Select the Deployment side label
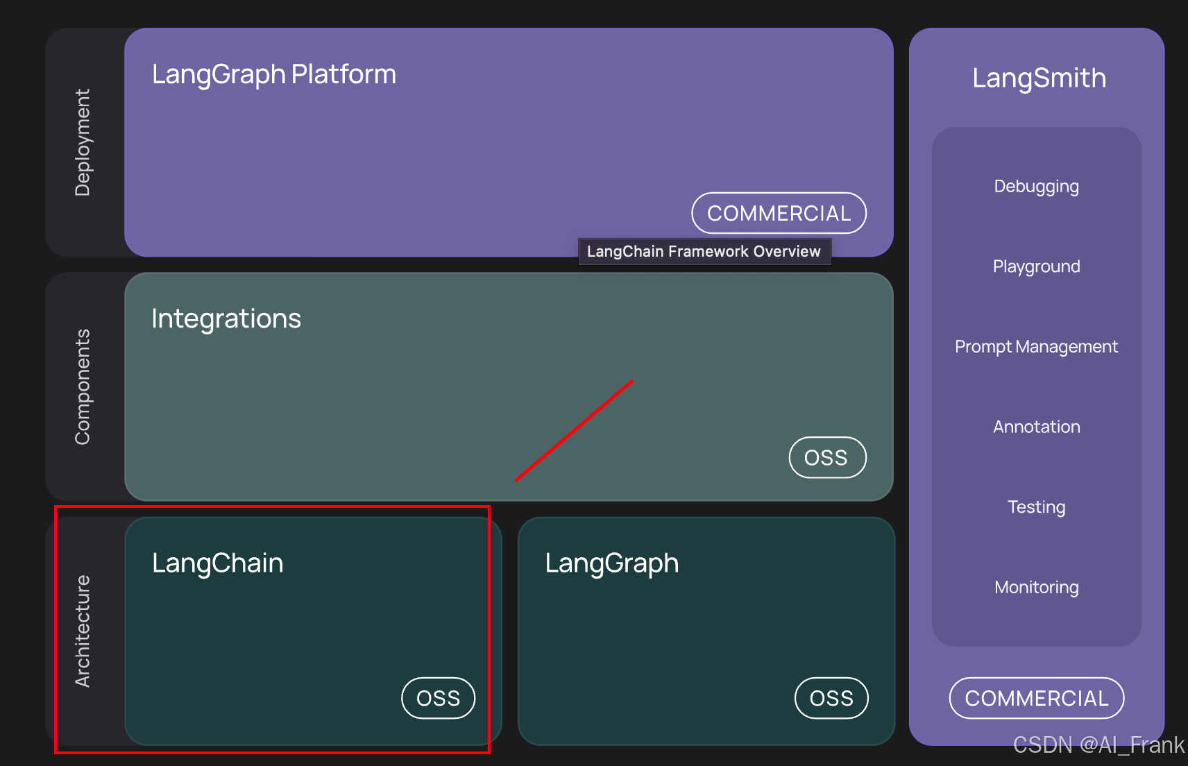 [83, 142]
